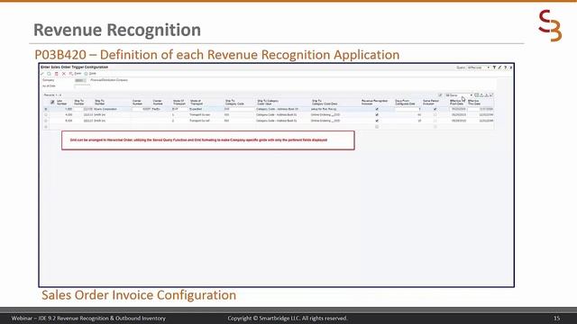This screenshot has height=324, width=577.
Task: Toggle Revenue Recognition checkbox in third row
Action: 377,121
